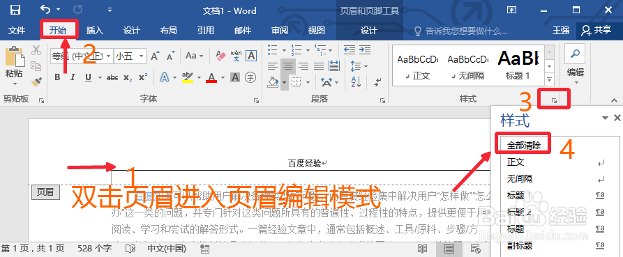The height and width of the screenshot is (257, 623).
Task: Click the bullets list icon
Action: [x=273, y=49]
